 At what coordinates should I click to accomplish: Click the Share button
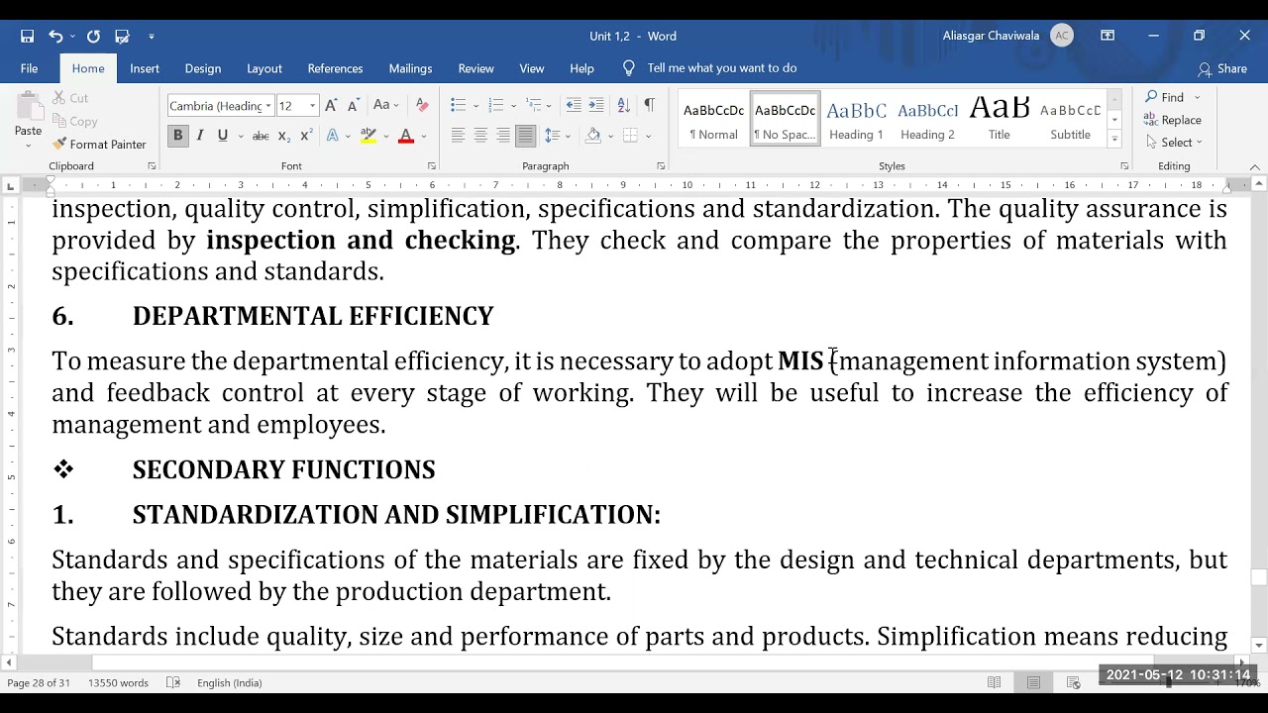pos(1221,68)
